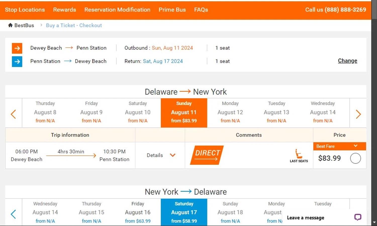377x226 pixels.
Task: Click the orange outbound arrow icon
Action: 17,48
